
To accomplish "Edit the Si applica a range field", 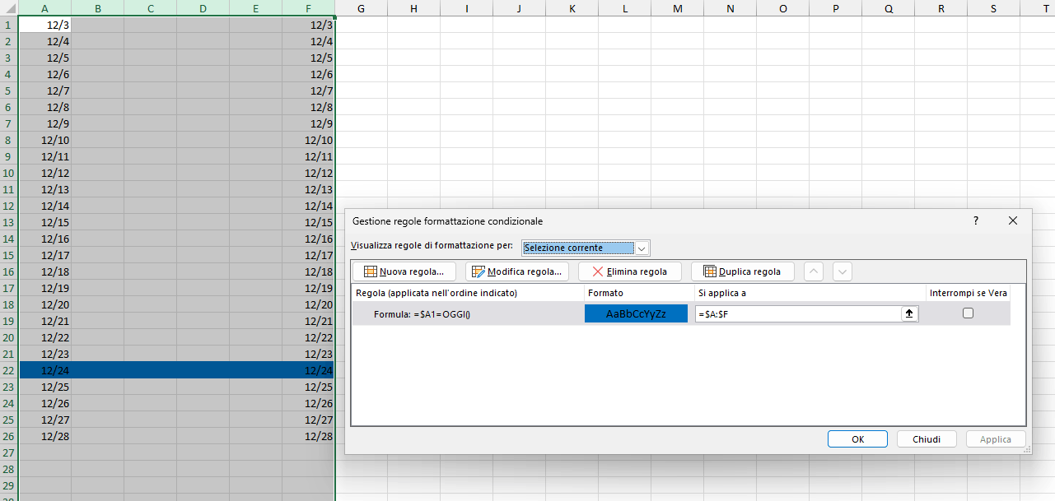I will [x=798, y=313].
